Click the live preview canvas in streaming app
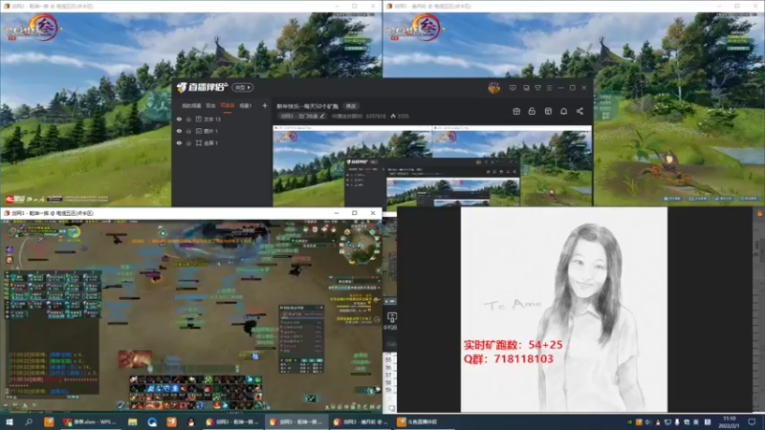Viewport: 765px width, 430px height. click(x=432, y=166)
